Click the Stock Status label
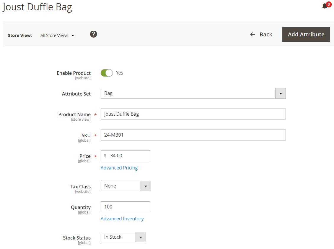 [x=77, y=238]
